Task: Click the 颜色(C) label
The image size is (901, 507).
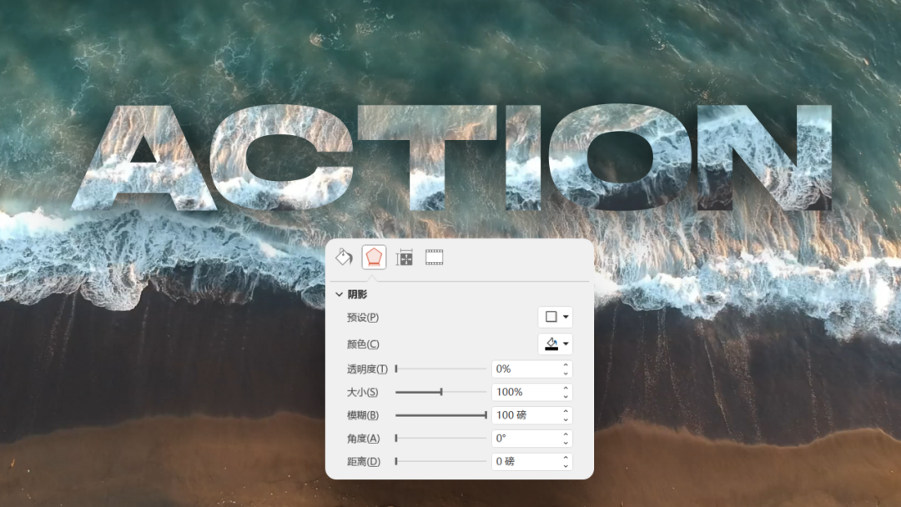Action: [363, 344]
